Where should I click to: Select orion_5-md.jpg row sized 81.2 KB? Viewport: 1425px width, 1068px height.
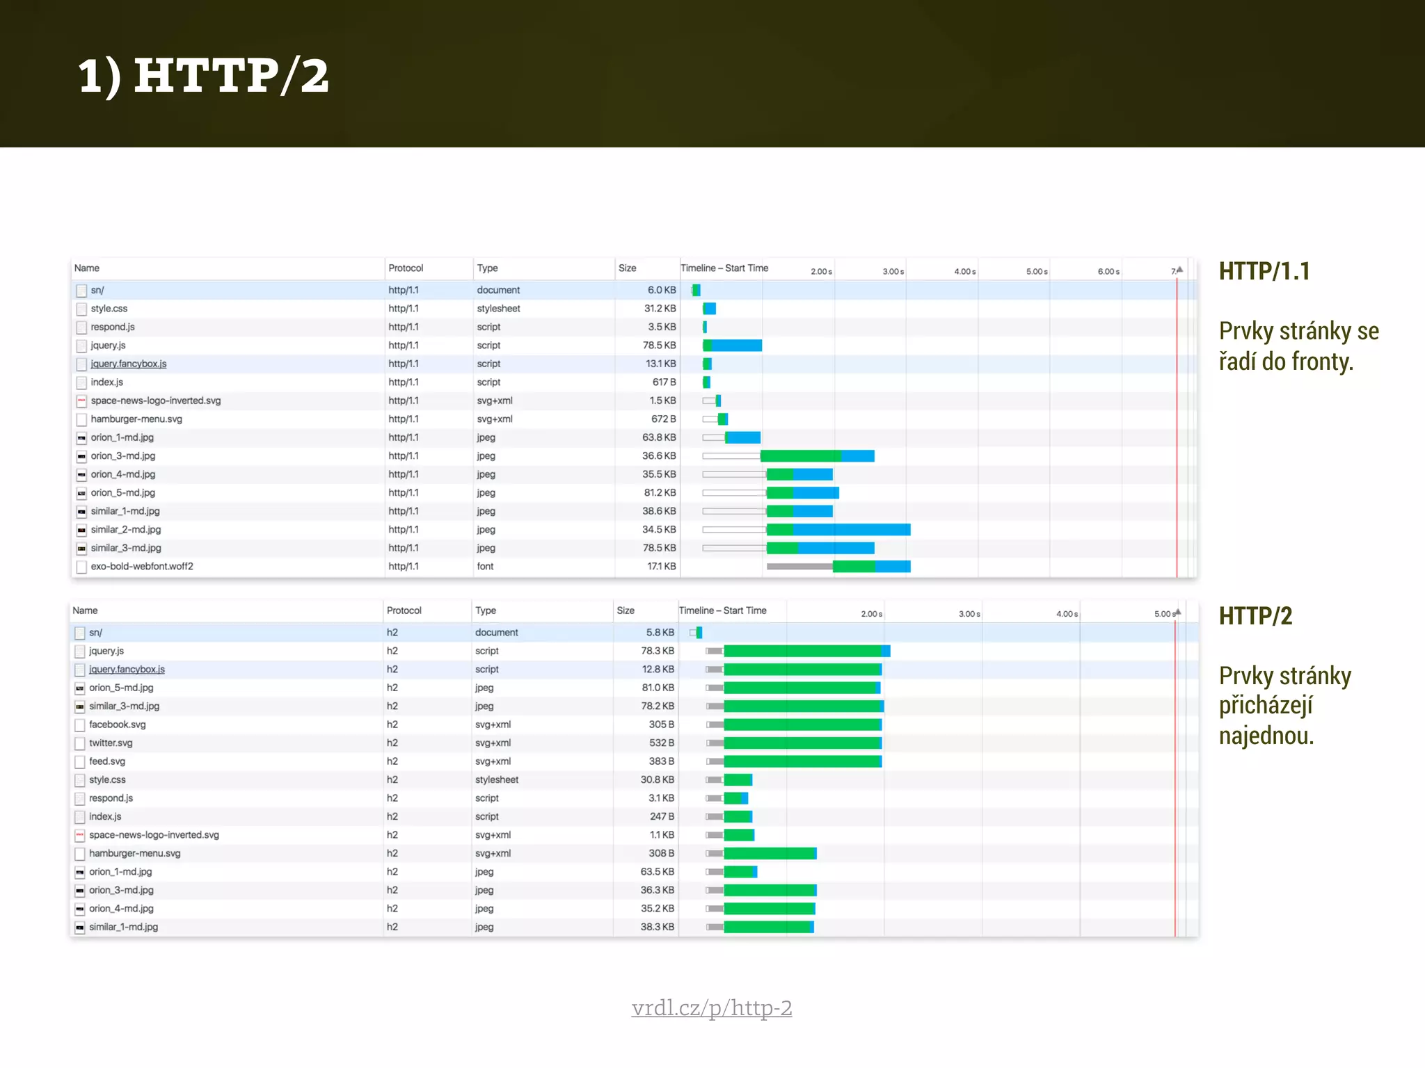(633, 493)
